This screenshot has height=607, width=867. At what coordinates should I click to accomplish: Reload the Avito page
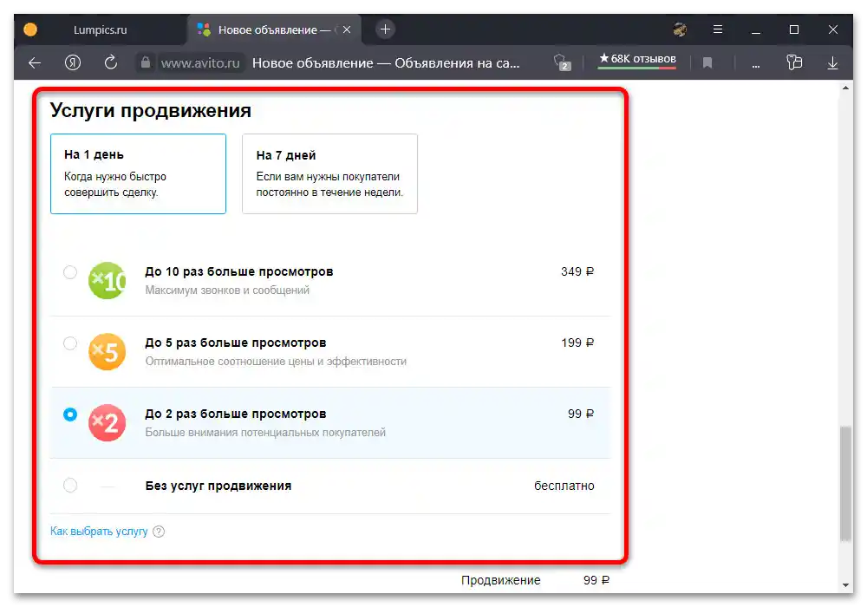(110, 62)
